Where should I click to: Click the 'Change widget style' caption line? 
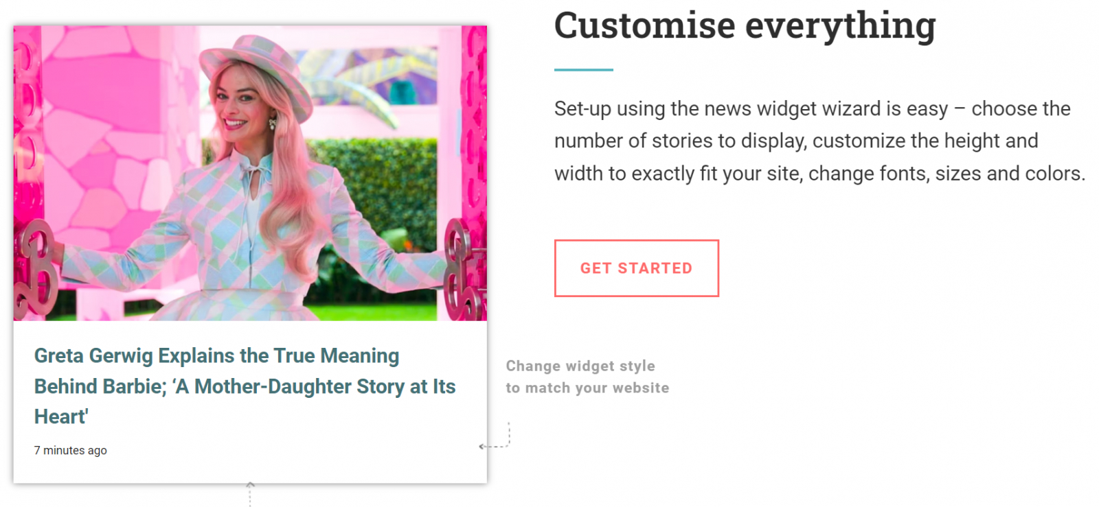(x=580, y=366)
